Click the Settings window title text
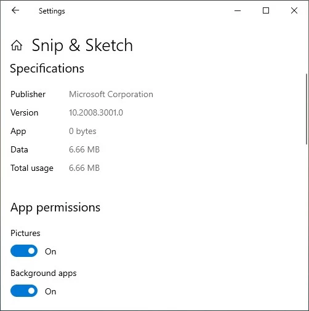Image resolution: width=309 pixels, height=311 pixels. 52,11
